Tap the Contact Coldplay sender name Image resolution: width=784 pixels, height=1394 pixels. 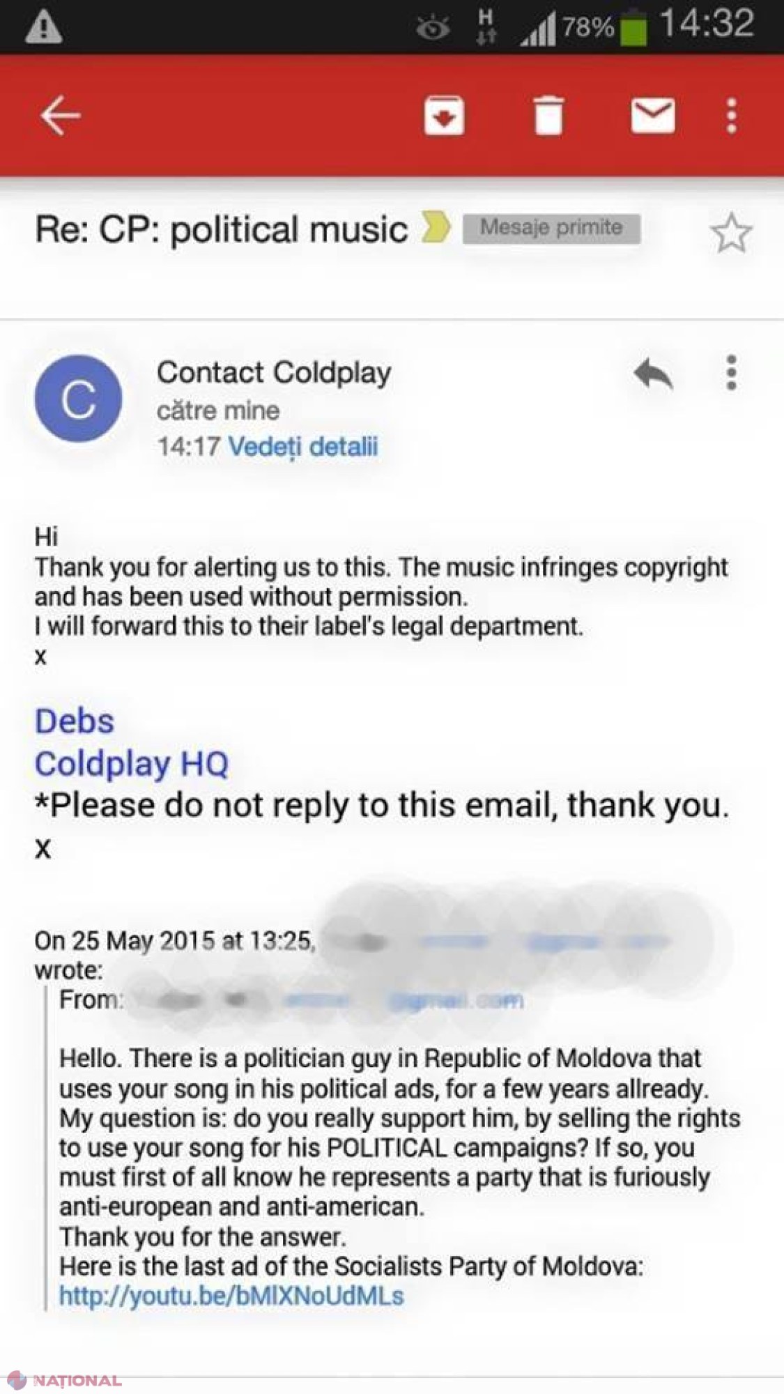(x=274, y=372)
